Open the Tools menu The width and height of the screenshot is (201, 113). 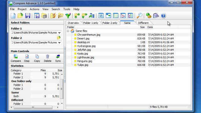(x=67, y=9)
